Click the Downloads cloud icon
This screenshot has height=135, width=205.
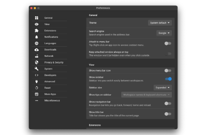(x=37, y=50)
